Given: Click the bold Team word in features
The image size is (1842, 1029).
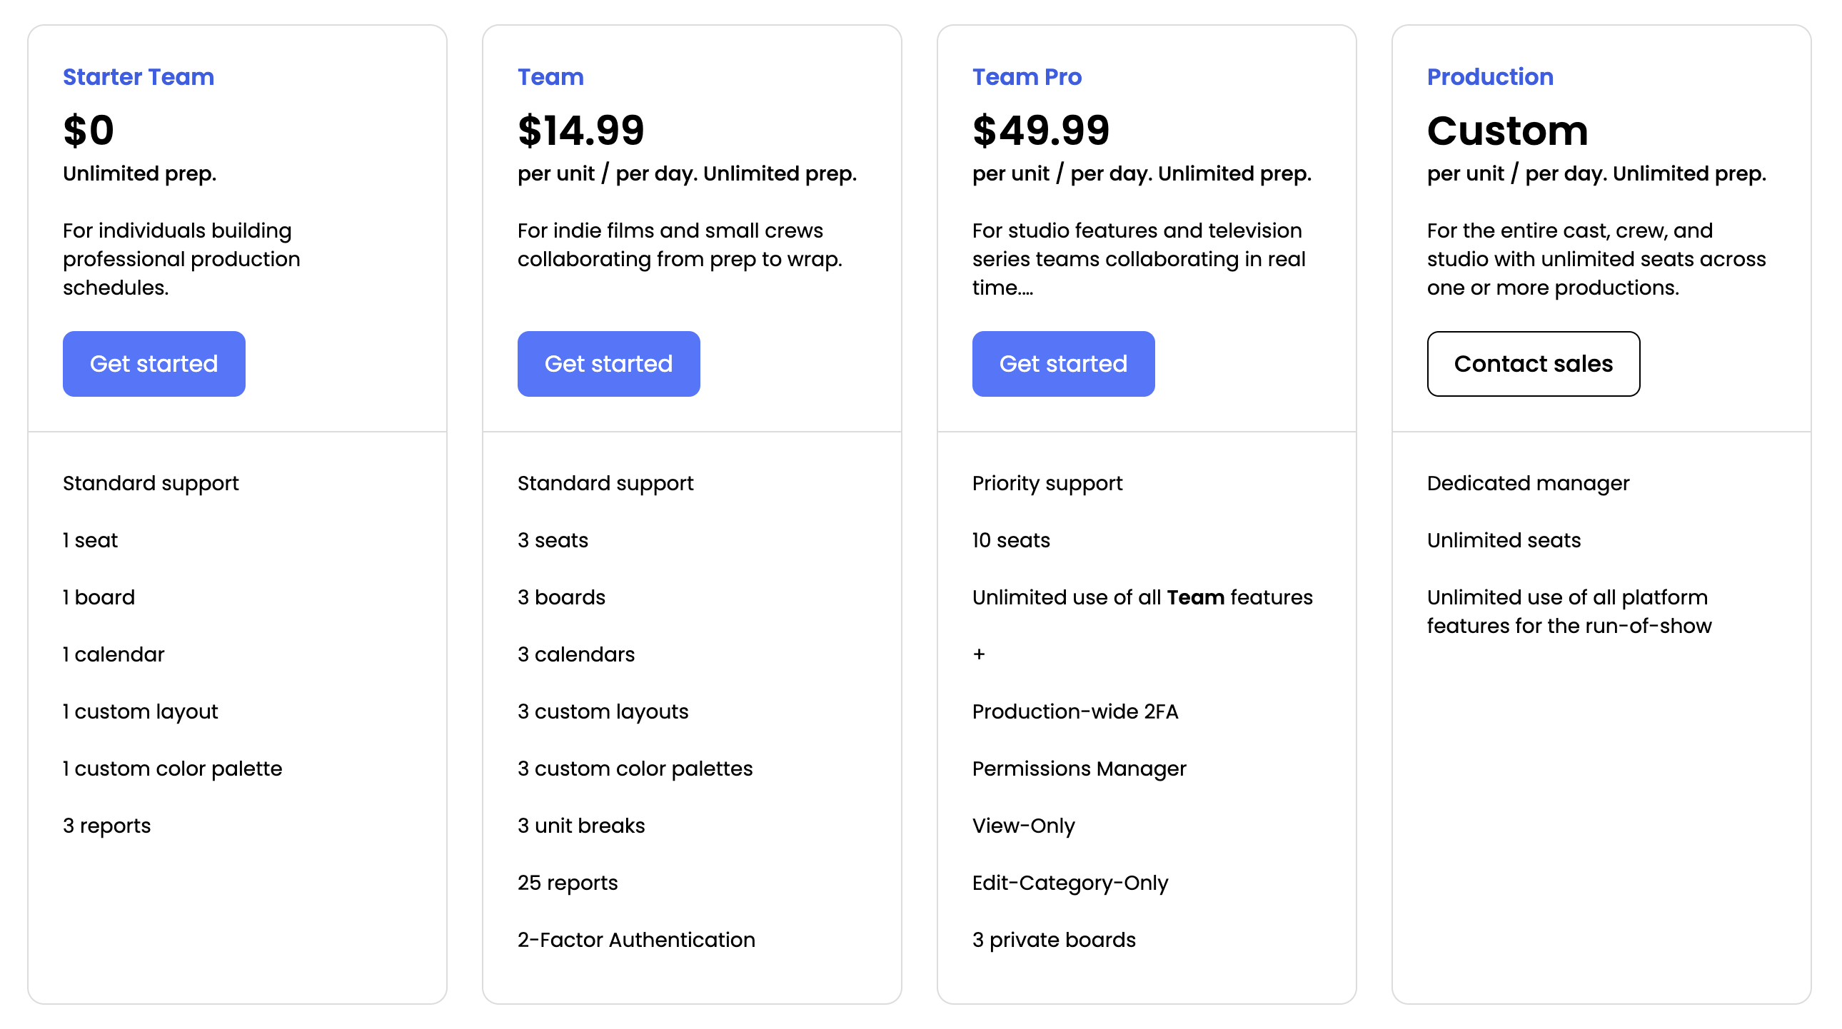Looking at the screenshot, I should [1196, 597].
